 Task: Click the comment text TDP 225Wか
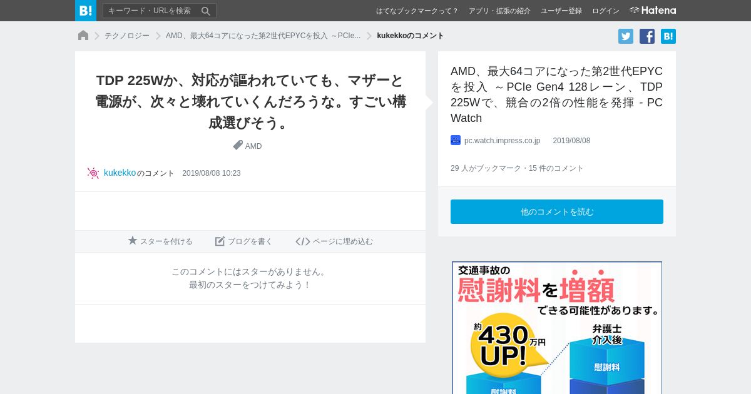point(250,101)
